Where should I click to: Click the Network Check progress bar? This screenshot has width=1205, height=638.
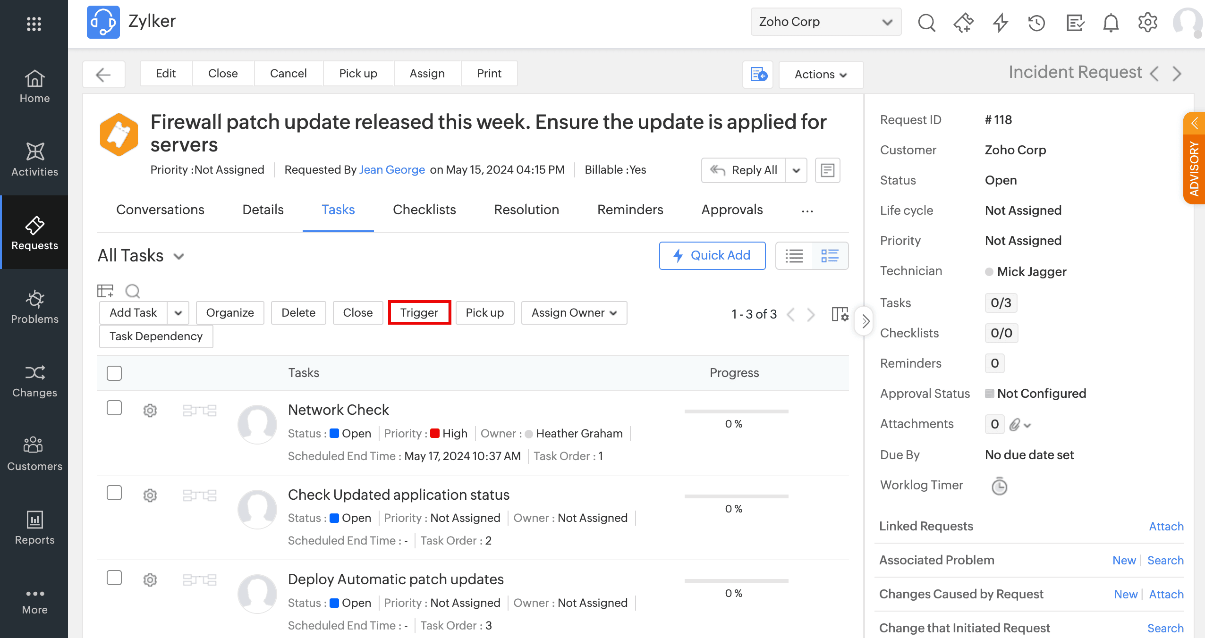(x=736, y=411)
